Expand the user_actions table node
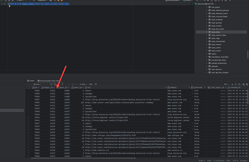The image size is (249, 162). pyautogui.click(x=207, y=69)
